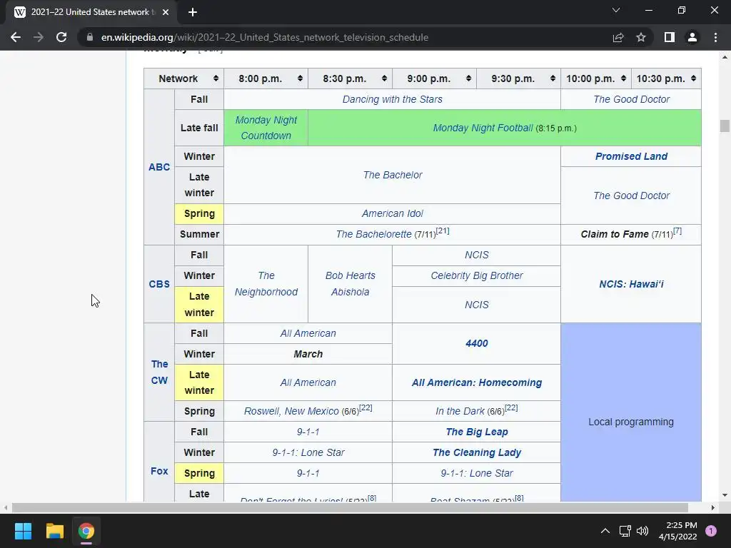Open citation 7 next to Claim to Fame

pos(677,230)
